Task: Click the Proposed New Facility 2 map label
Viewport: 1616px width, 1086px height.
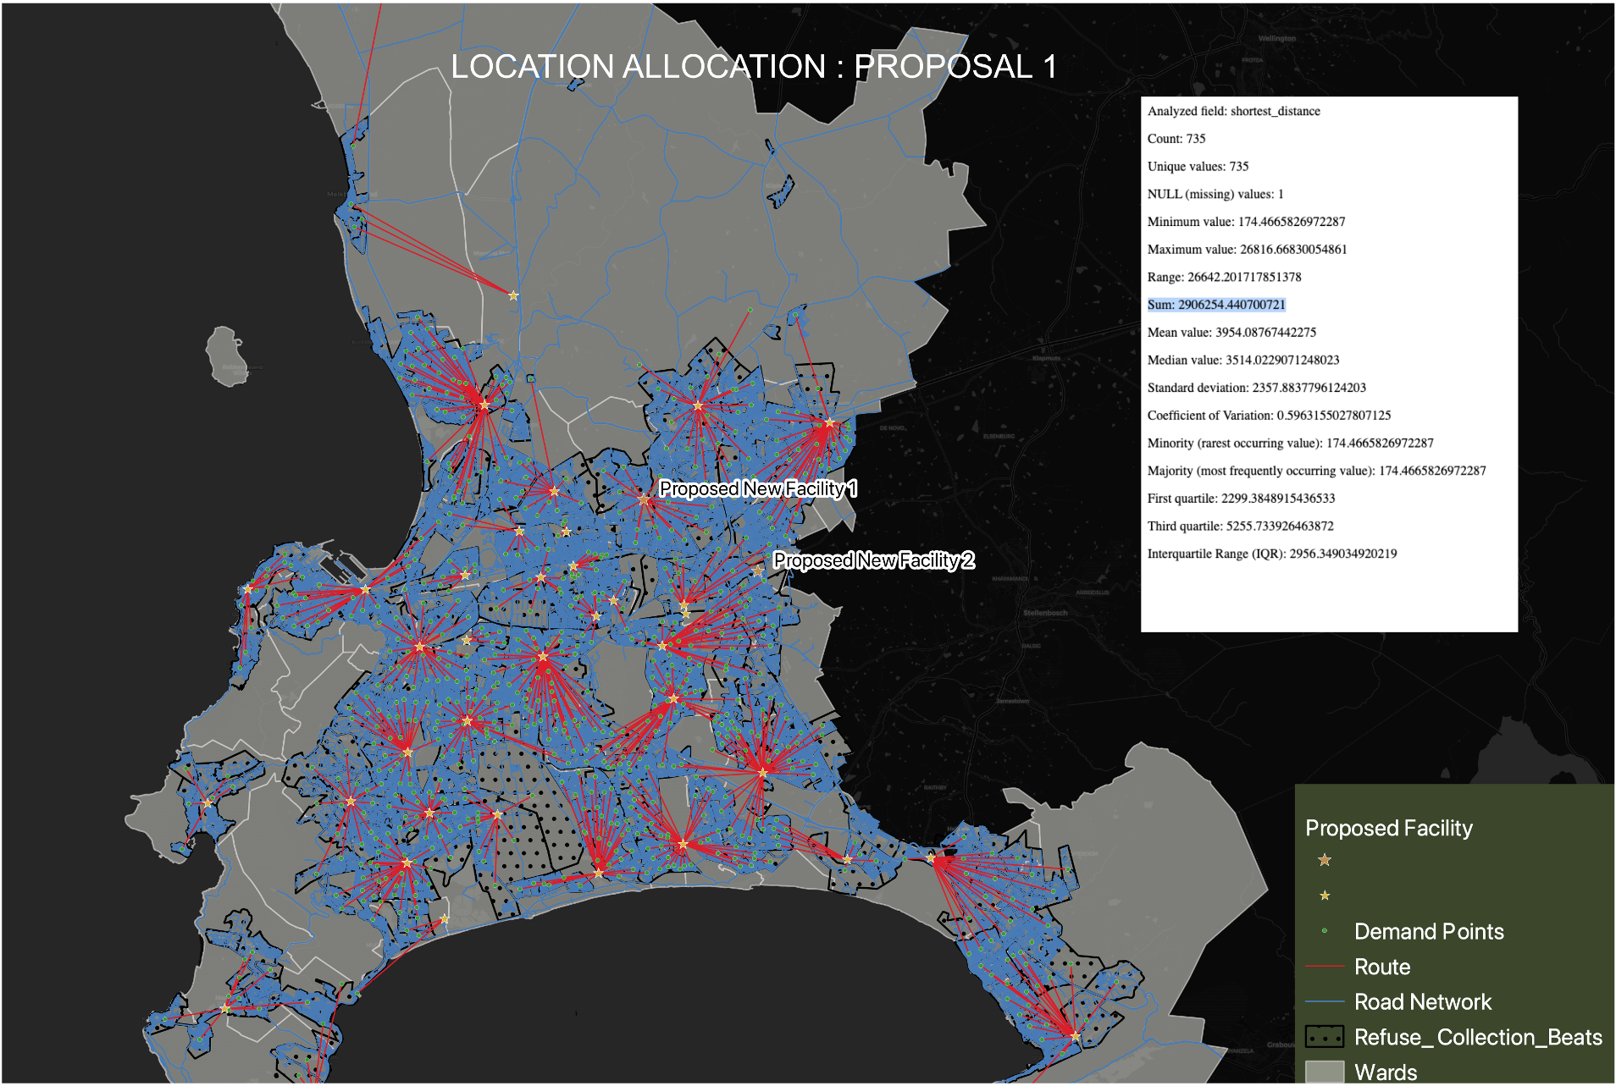Action: coord(874,560)
